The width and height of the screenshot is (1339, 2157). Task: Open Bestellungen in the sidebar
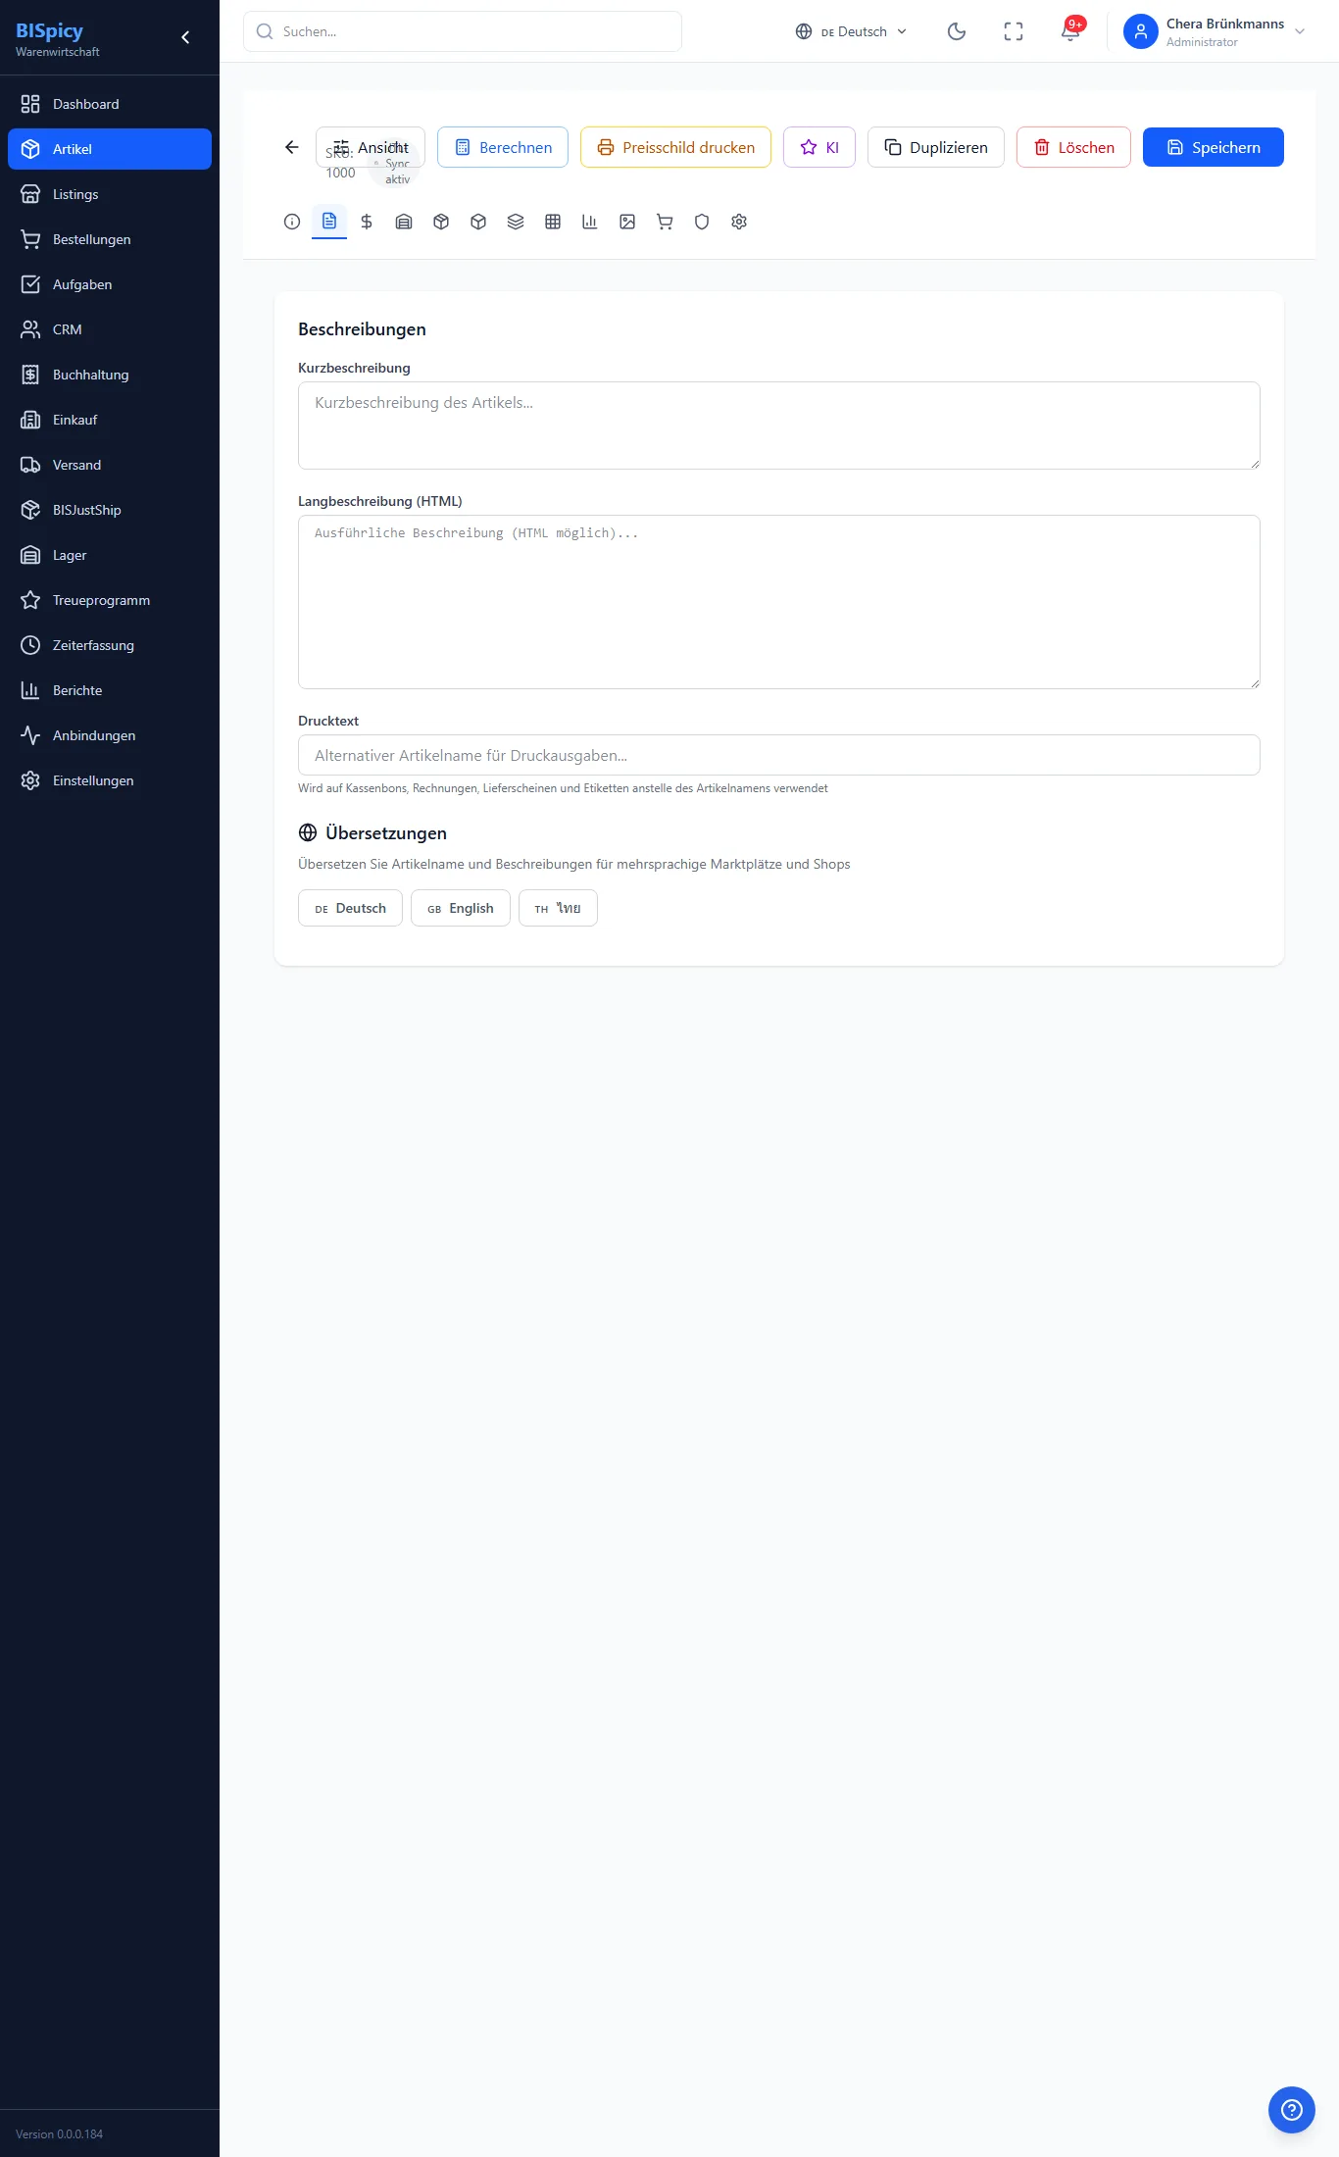(x=110, y=239)
